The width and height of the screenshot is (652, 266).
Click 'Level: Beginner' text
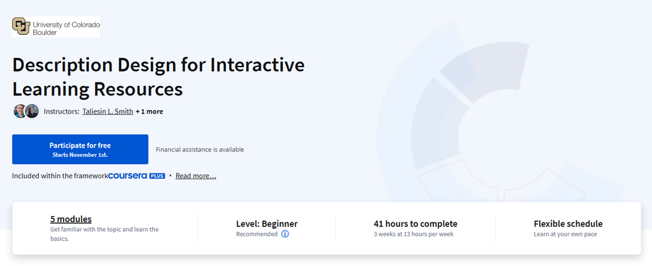(267, 223)
